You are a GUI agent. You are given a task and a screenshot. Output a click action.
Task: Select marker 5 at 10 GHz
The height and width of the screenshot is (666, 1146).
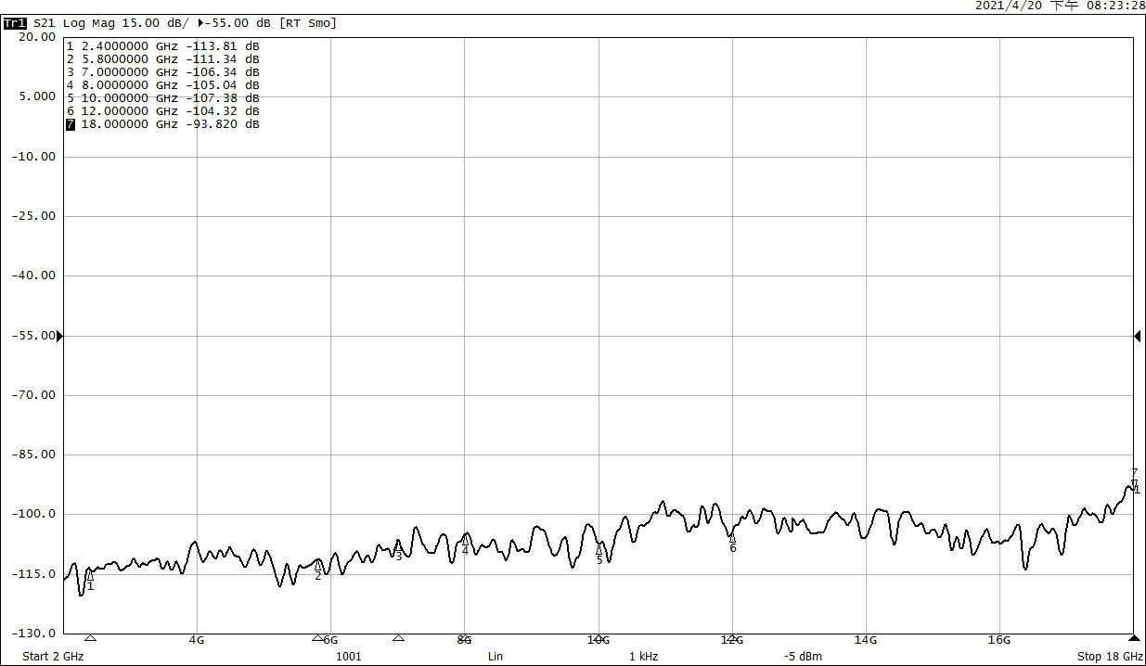599,551
